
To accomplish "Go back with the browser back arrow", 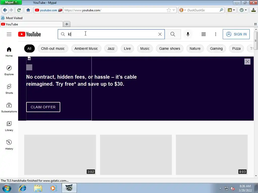I will tap(5, 10).
